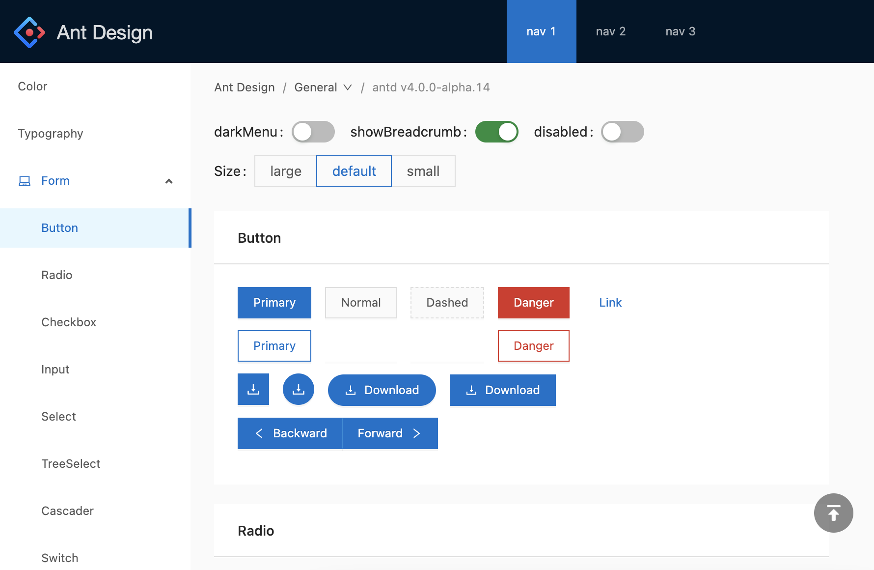Click the back-to-top arrow button
The image size is (874, 570).
833,513
